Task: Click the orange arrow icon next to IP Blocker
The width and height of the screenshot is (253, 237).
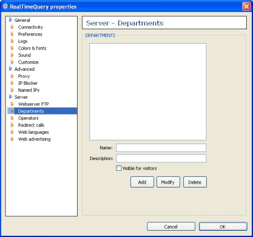Action: (12, 83)
